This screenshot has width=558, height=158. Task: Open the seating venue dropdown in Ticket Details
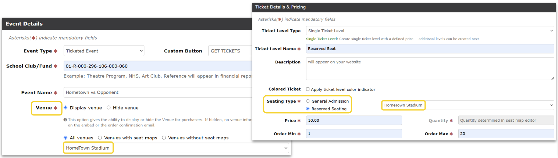coord(468,106)
